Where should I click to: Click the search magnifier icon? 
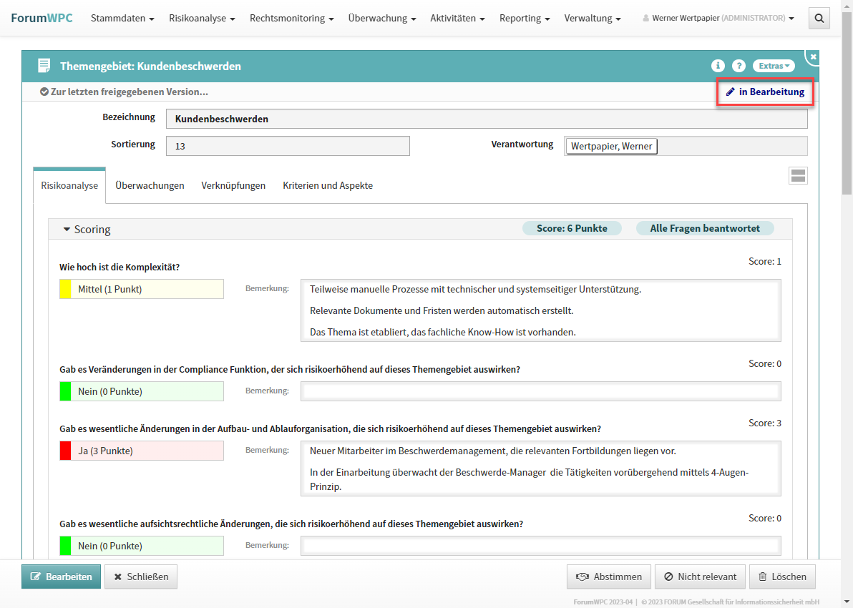pos(819,19)
